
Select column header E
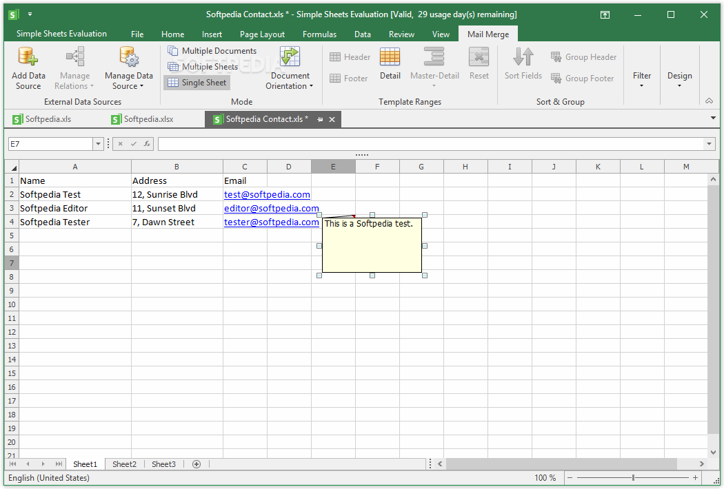coord(333,167)
